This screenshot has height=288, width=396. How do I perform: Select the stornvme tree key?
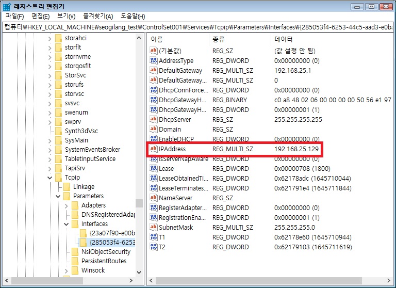[78, 57]
